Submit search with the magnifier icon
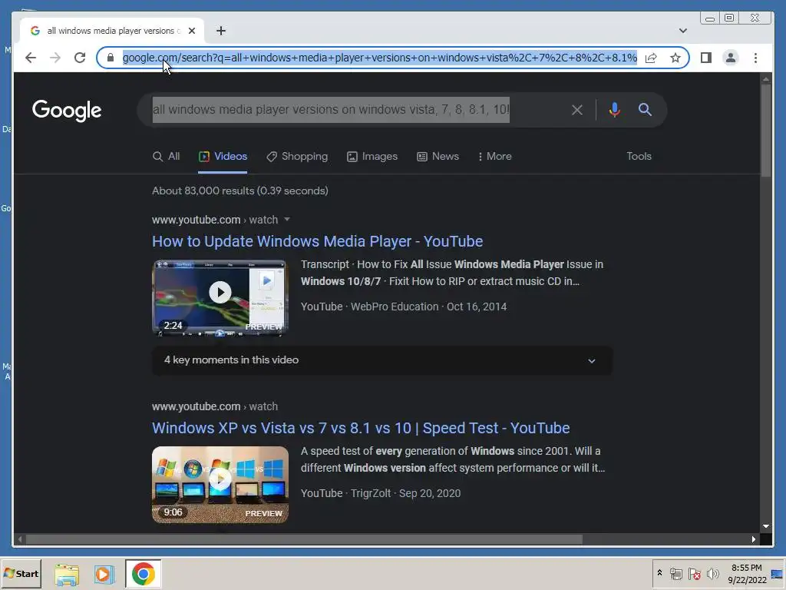 click(x=645, y=110)
